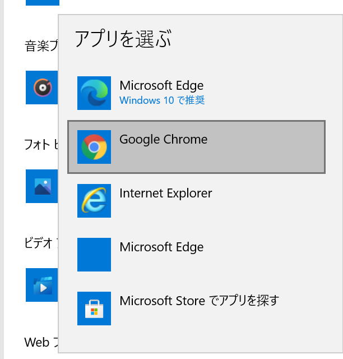The height and width of the screenshot is (359, 343).
Task: Click the Google Chrome text label
Action: (x=164, y=140)
